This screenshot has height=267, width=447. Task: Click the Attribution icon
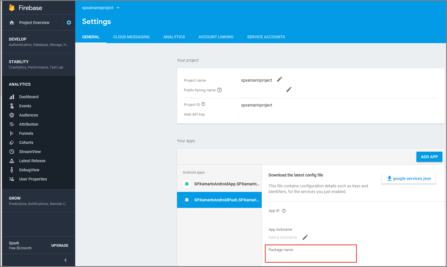12,124
